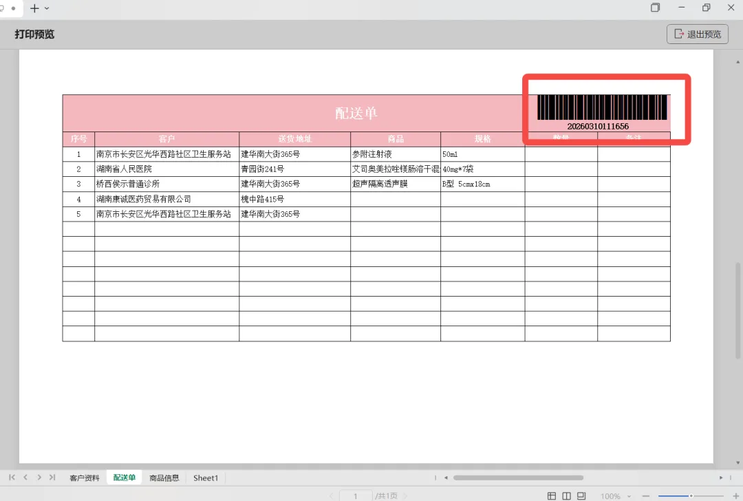Click cell 桥西侯示普通诊所
Image resolution: width=743 pixels, height=501 pixels.
(166, 184)
